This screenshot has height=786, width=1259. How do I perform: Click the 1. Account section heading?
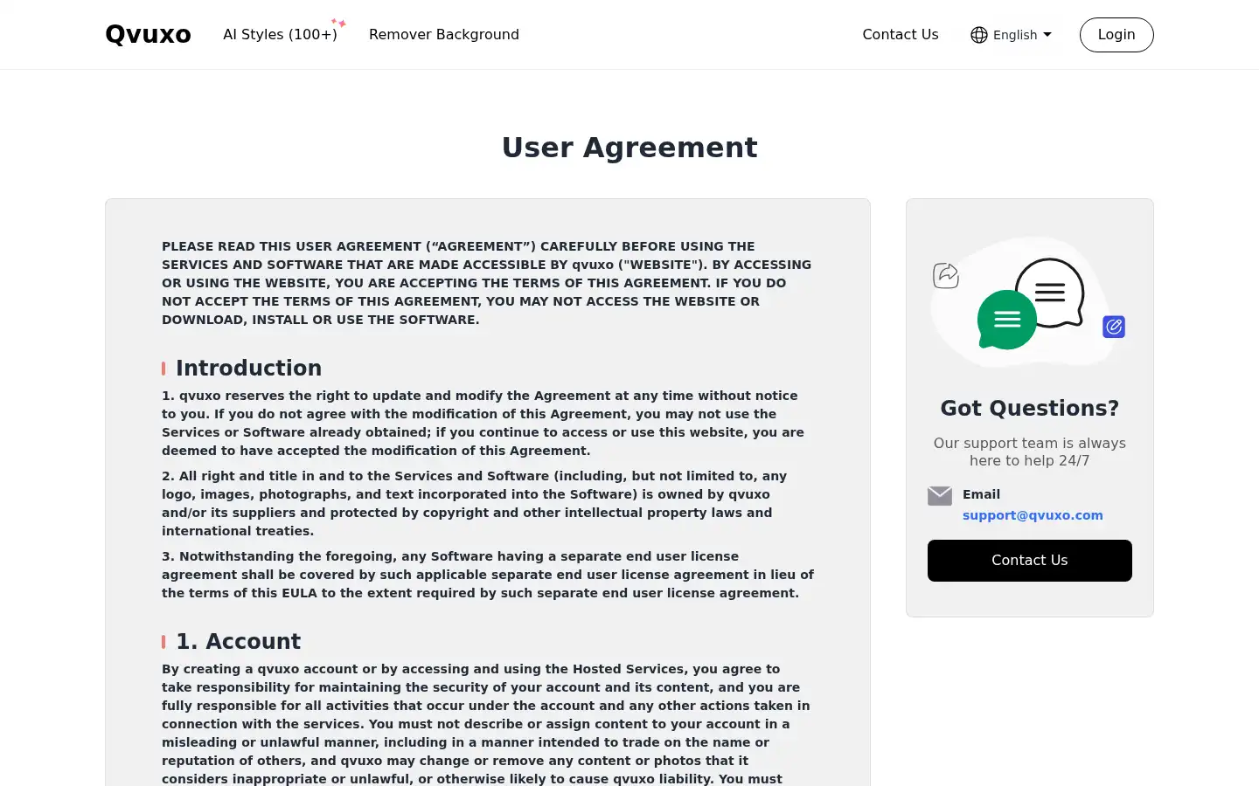pos(239,641)
